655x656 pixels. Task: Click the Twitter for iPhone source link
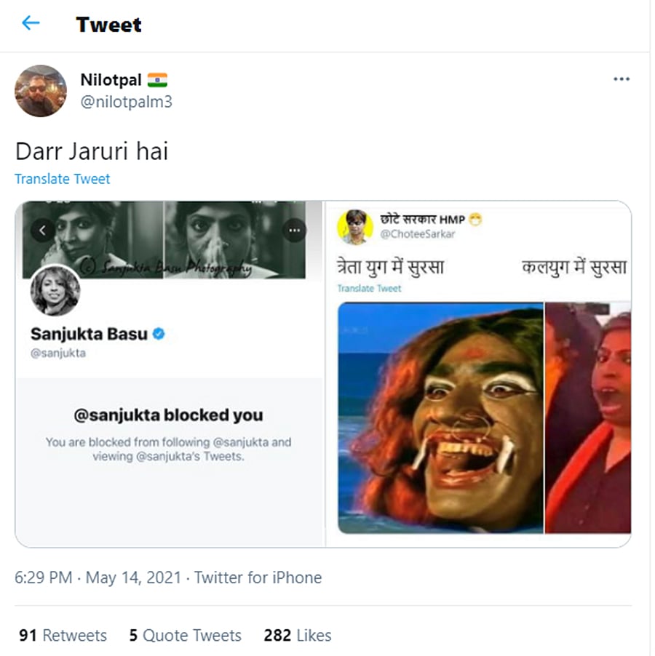258,577
